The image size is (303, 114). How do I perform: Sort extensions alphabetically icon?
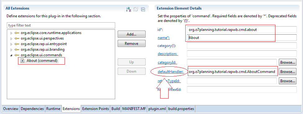(129, 9)
